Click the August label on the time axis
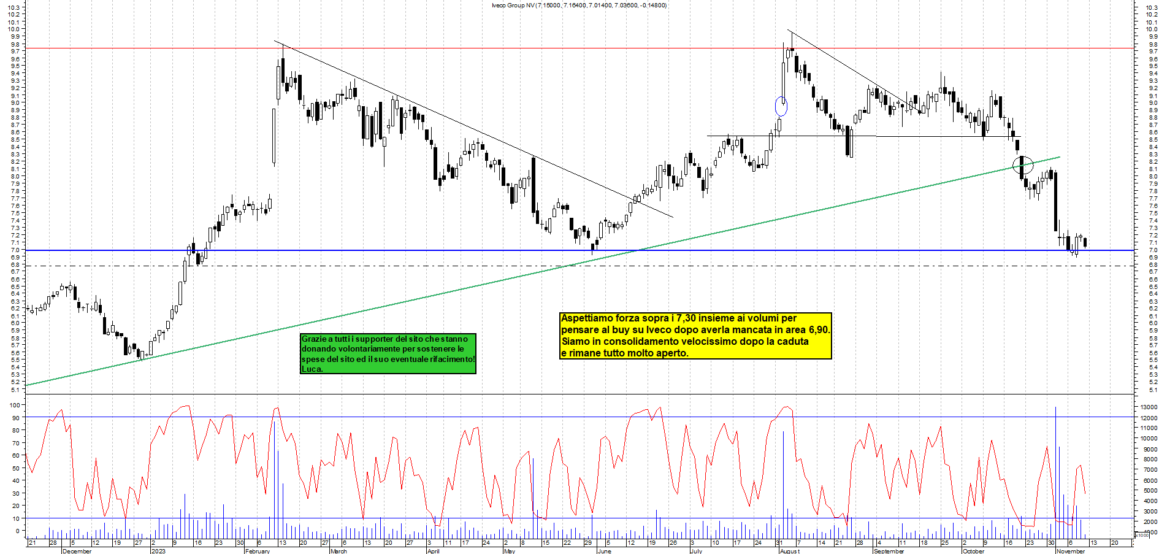Viewport: 1159px width, 554px height. pos(790,551)
